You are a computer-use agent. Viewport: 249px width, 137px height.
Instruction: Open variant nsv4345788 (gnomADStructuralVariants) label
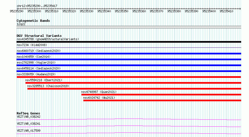click(48, 39)
